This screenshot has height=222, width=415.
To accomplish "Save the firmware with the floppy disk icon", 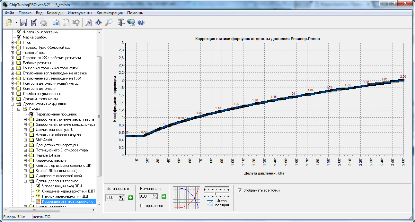I will [x=23, y=22].
